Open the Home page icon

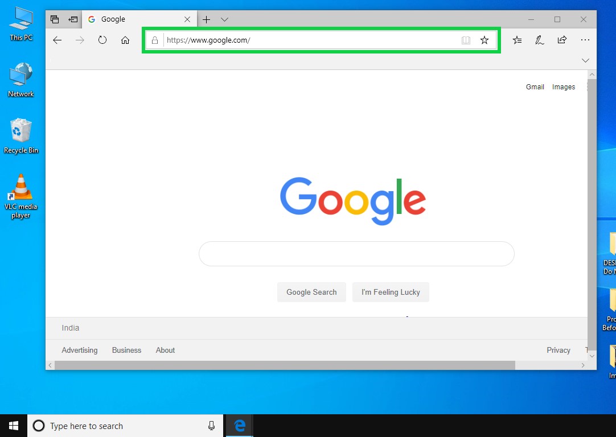[125, 40]
